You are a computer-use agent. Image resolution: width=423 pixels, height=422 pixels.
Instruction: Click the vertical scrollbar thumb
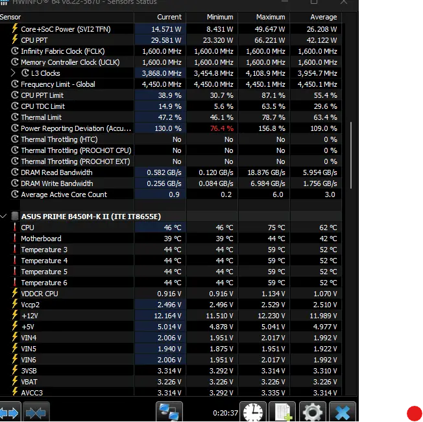(x=351, y=155)
